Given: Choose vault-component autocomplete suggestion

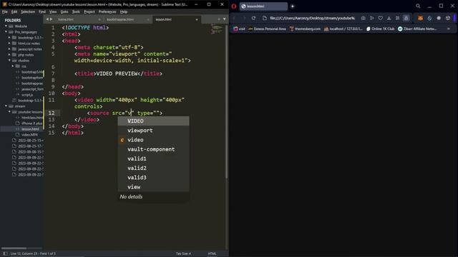Looking at the screenshot, I should [153, 149].
